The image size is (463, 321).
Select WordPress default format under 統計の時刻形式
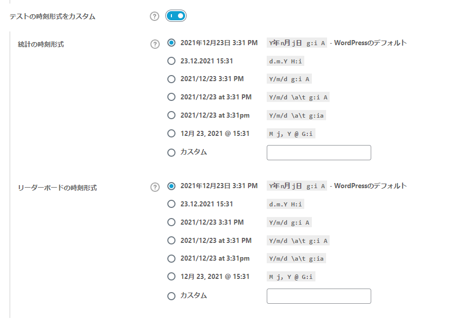pos(171,43)
